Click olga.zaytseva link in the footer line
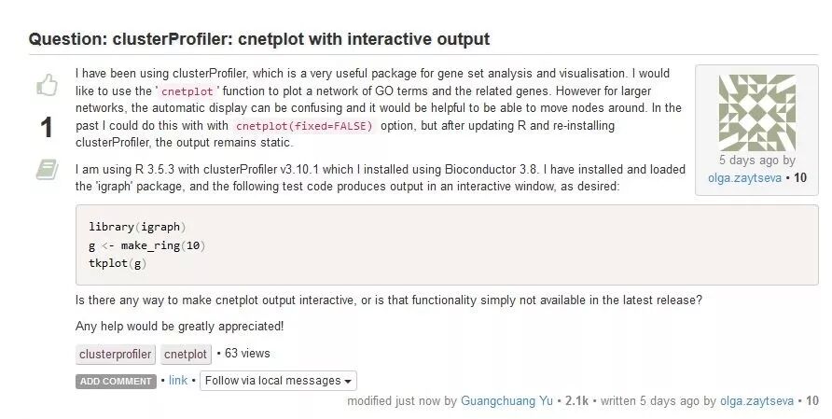 click(x=756, y=401)
